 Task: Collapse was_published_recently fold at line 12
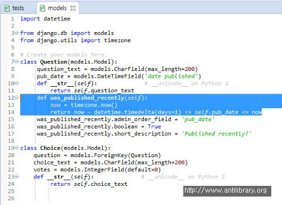(17, 97)
